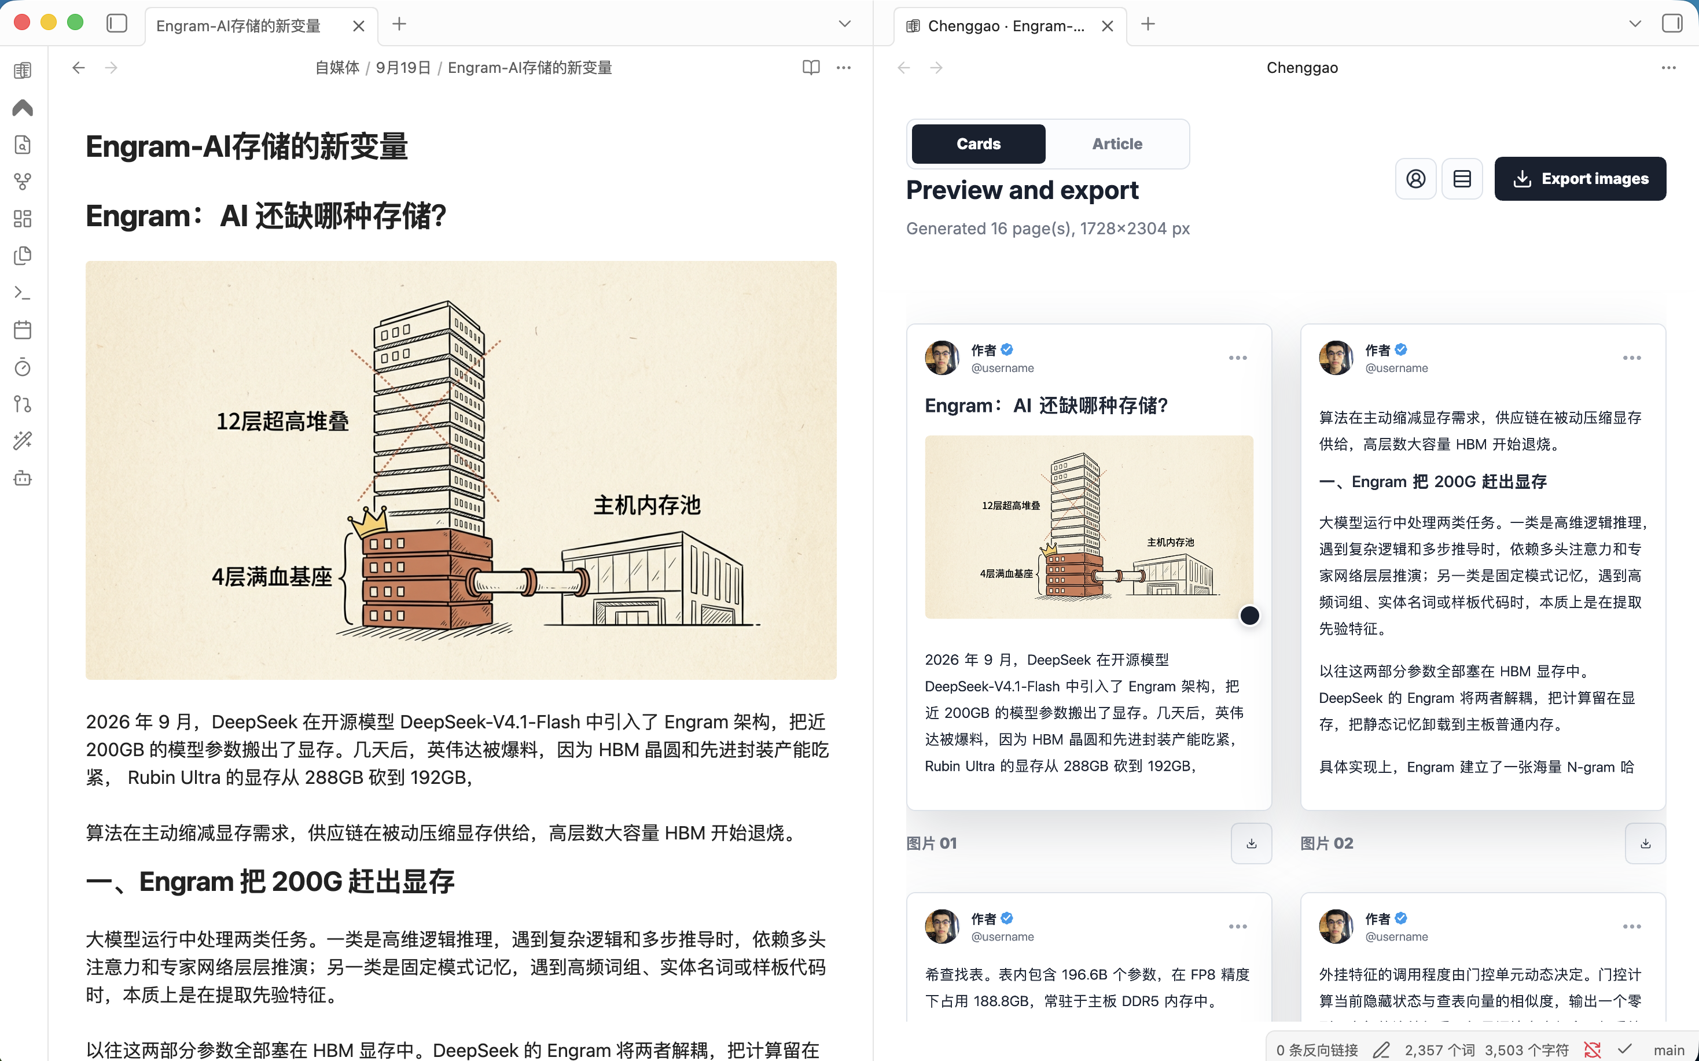The width and height of the screenshot is (1699, 1061).
Task: Click the timer icon in sidebar
Action: 23,367
